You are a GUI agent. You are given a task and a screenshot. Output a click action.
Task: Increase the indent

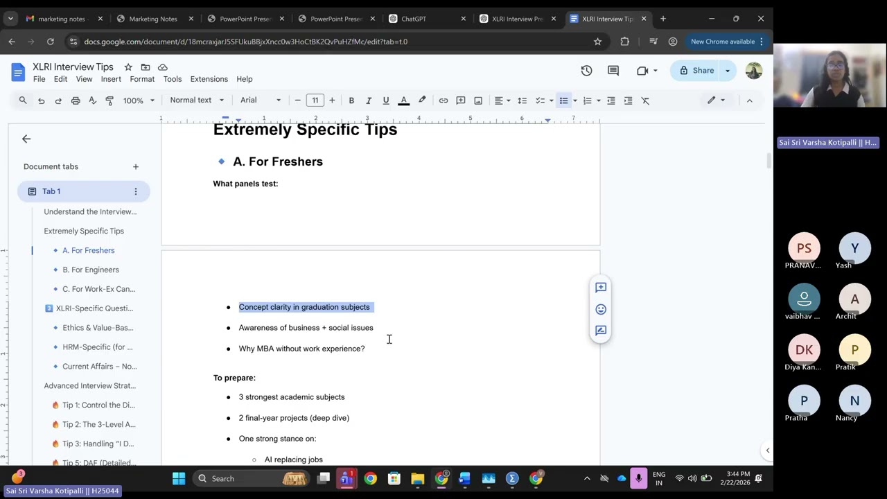[628, 100]
